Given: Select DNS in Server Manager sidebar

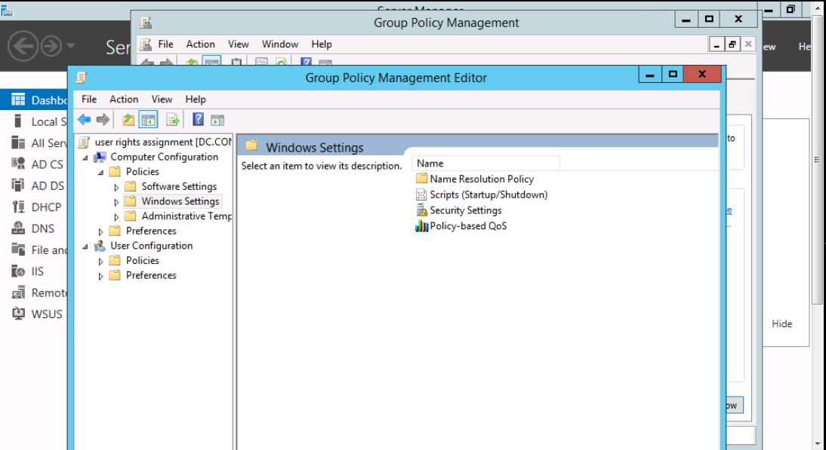Looking at the screenshot, I should pyautogui.click(x=42, y=228).
